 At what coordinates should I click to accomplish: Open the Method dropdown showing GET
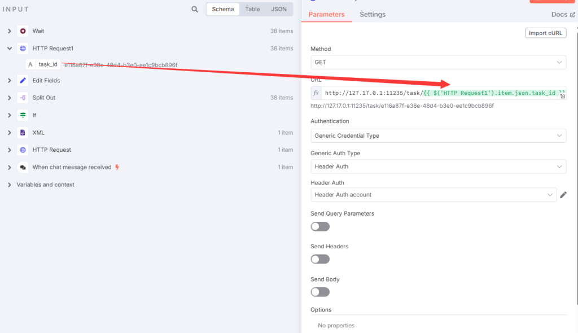click(x=438, y=62)
